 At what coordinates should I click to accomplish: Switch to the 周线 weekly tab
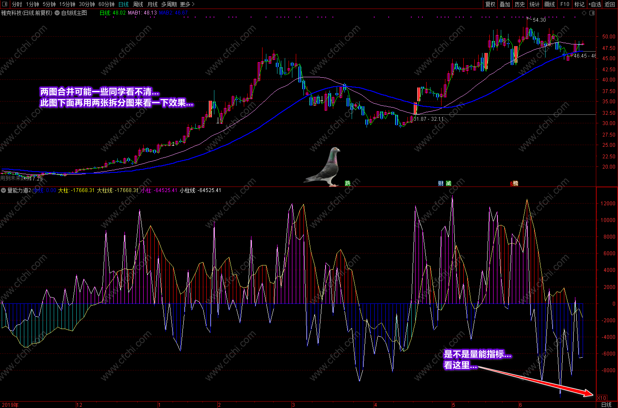tap(138, 4)
